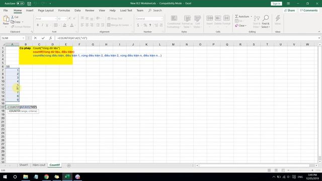Image resolution: width=322 pixels, height=181 pixels.
Task: Expand the formula bar
Action: pos(319,38)
